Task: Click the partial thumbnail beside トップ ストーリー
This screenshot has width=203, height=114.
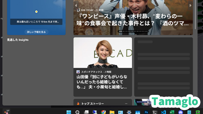Action: tap(142, 102)
